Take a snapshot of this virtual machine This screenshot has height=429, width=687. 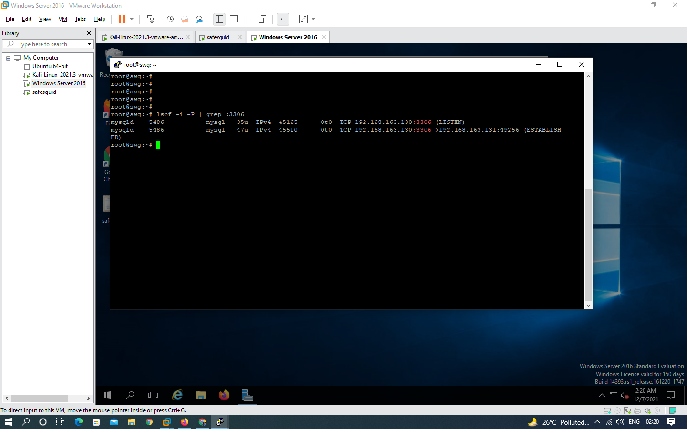pos(170,19)
